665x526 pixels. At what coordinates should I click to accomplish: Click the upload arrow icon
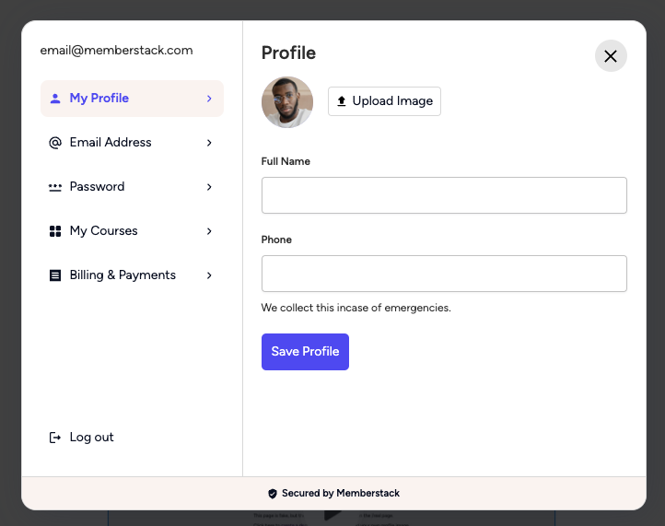pyautogui.click(x=342, y=101)
